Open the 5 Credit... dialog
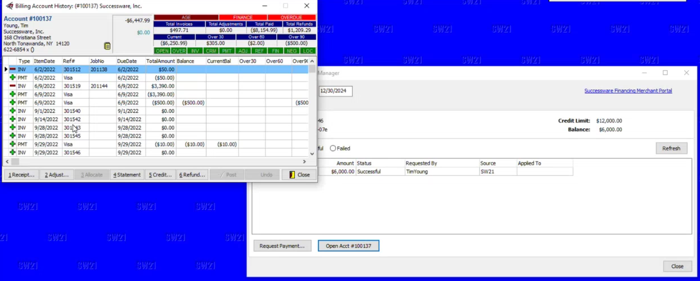The height and width of the screenshot is (281, 700). click(160, 175)
